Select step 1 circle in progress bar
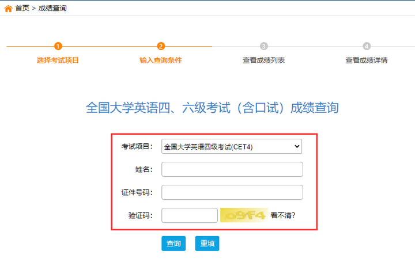The width and height of the screenshot is (415, 266). 58,46
